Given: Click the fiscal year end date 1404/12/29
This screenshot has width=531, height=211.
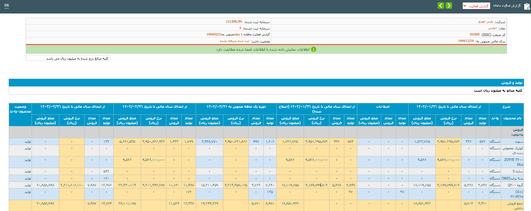Looking at the screenshot, I should (x=466, y=41).
